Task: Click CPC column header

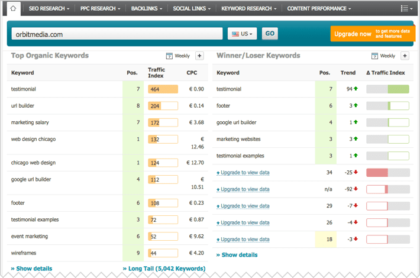Action: 192,73
